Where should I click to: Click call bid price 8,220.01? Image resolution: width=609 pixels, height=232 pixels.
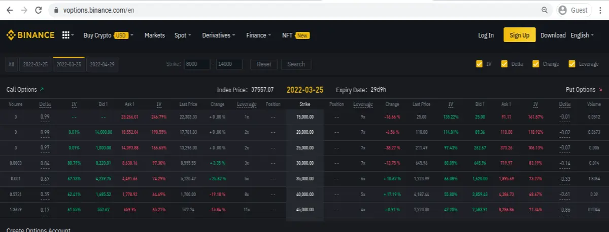(103, 164)
